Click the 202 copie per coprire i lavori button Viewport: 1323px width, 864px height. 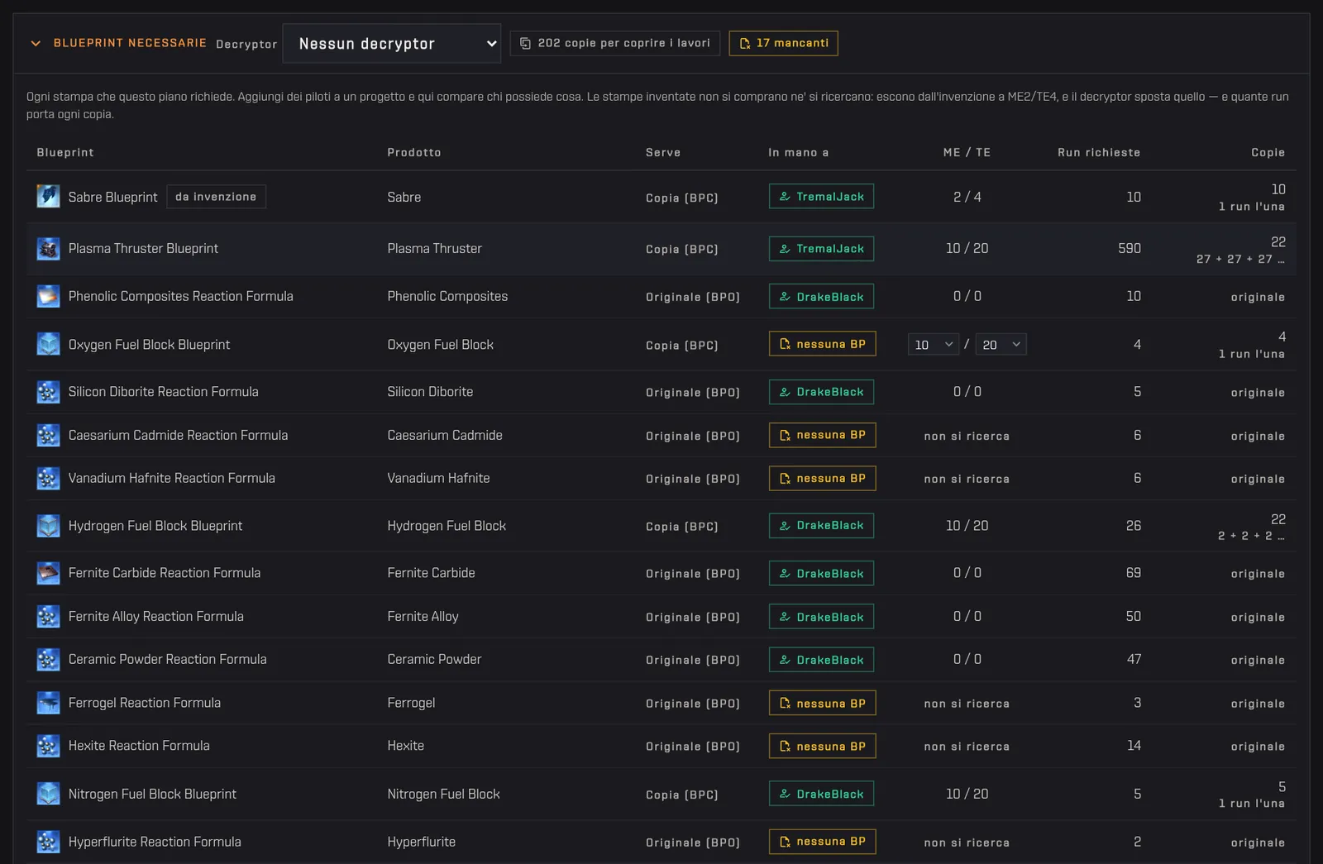tap(614, 43)
